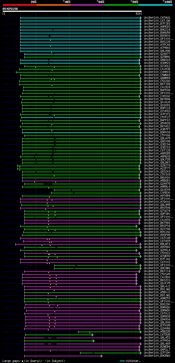The height and width of the screenshot is (363, 175).
Task: Click UniRef100_Q6NM69 hit name
Action: [157, 78]
